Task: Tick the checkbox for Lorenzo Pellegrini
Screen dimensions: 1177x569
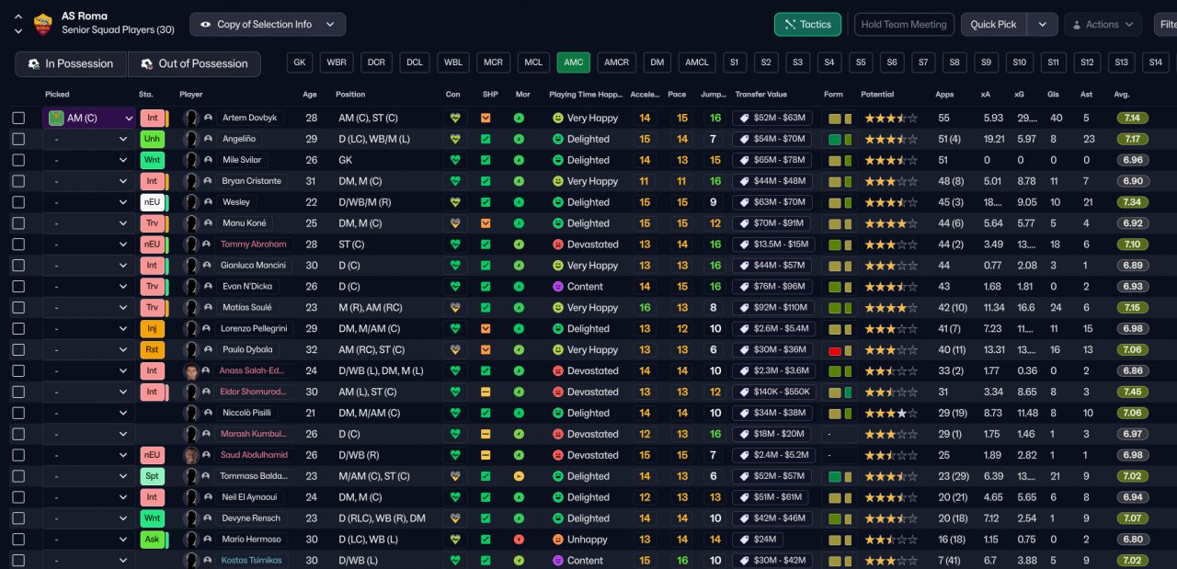Action: click(18, 329)
